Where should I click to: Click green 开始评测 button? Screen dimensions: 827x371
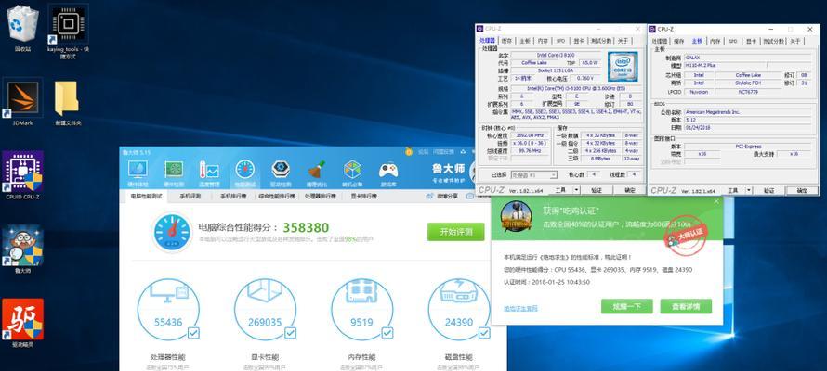455,232
